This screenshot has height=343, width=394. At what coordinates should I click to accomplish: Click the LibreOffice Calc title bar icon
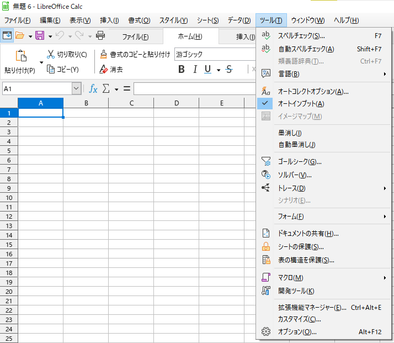(6, 6)
